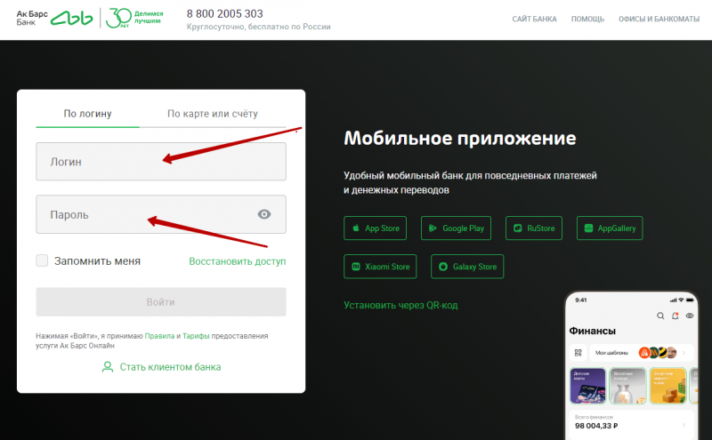This screenshot has height=440, width=712.
Task: Click "Установить через QR-код" link
Action: pos(400,306)
